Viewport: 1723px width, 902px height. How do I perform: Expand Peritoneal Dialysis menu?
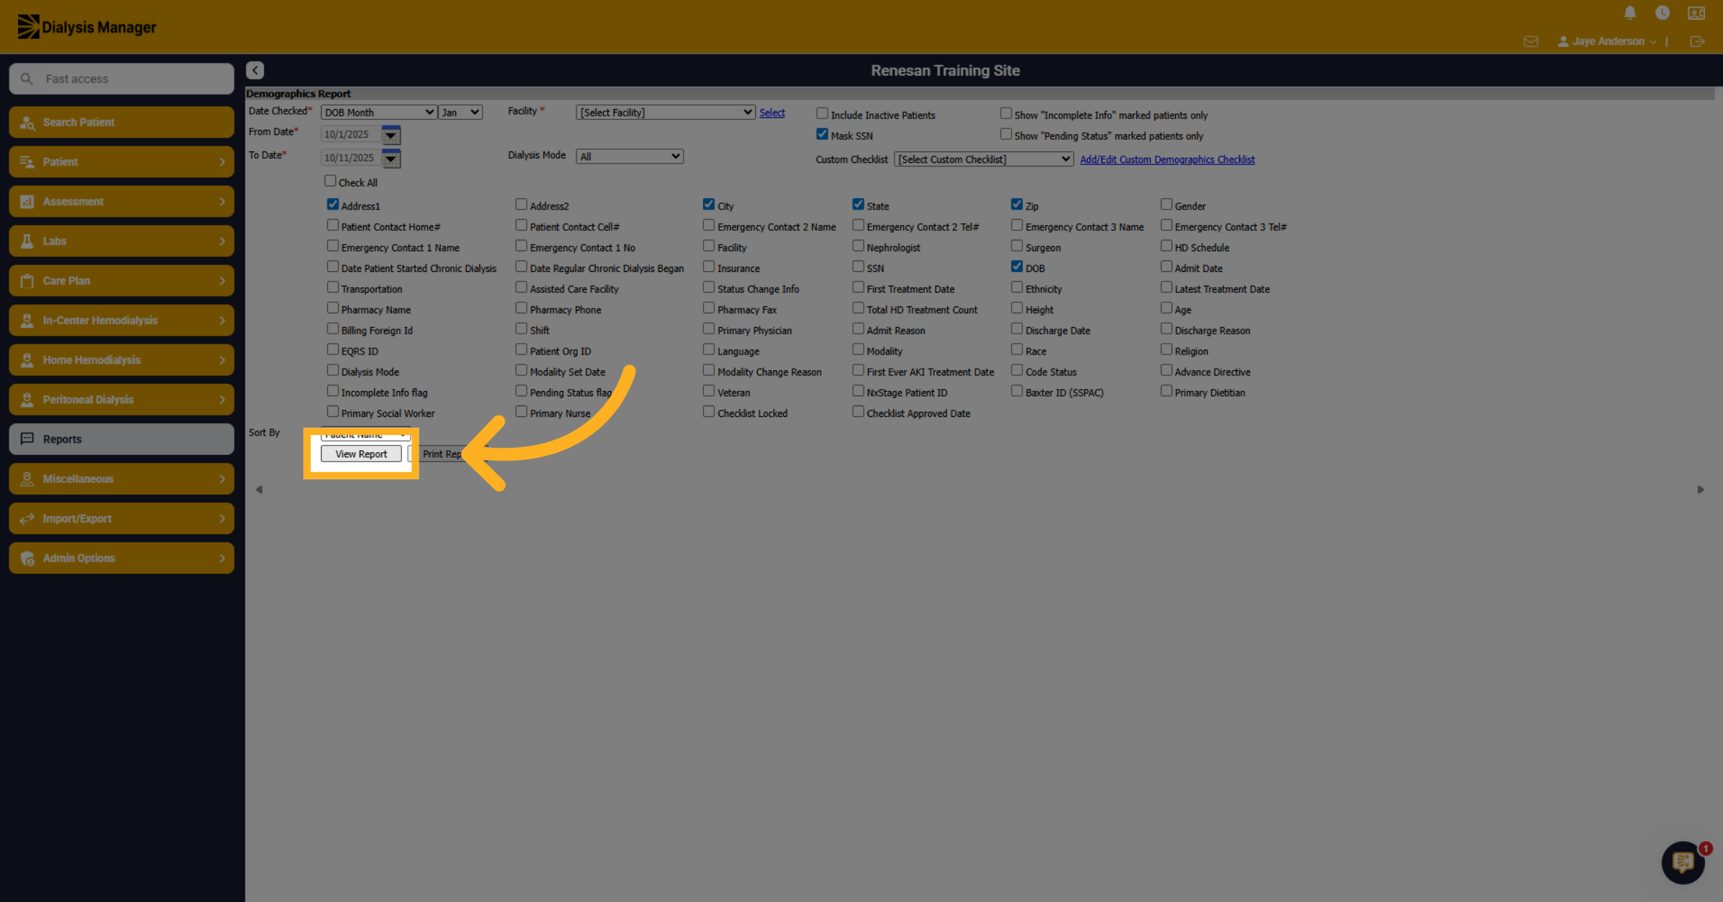(121, 400)
